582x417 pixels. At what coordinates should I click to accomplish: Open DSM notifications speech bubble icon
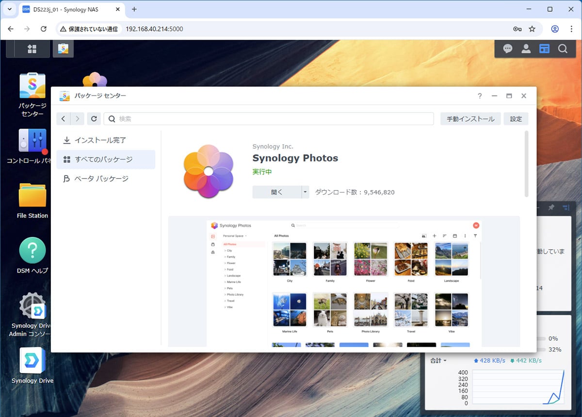[508, 49]
